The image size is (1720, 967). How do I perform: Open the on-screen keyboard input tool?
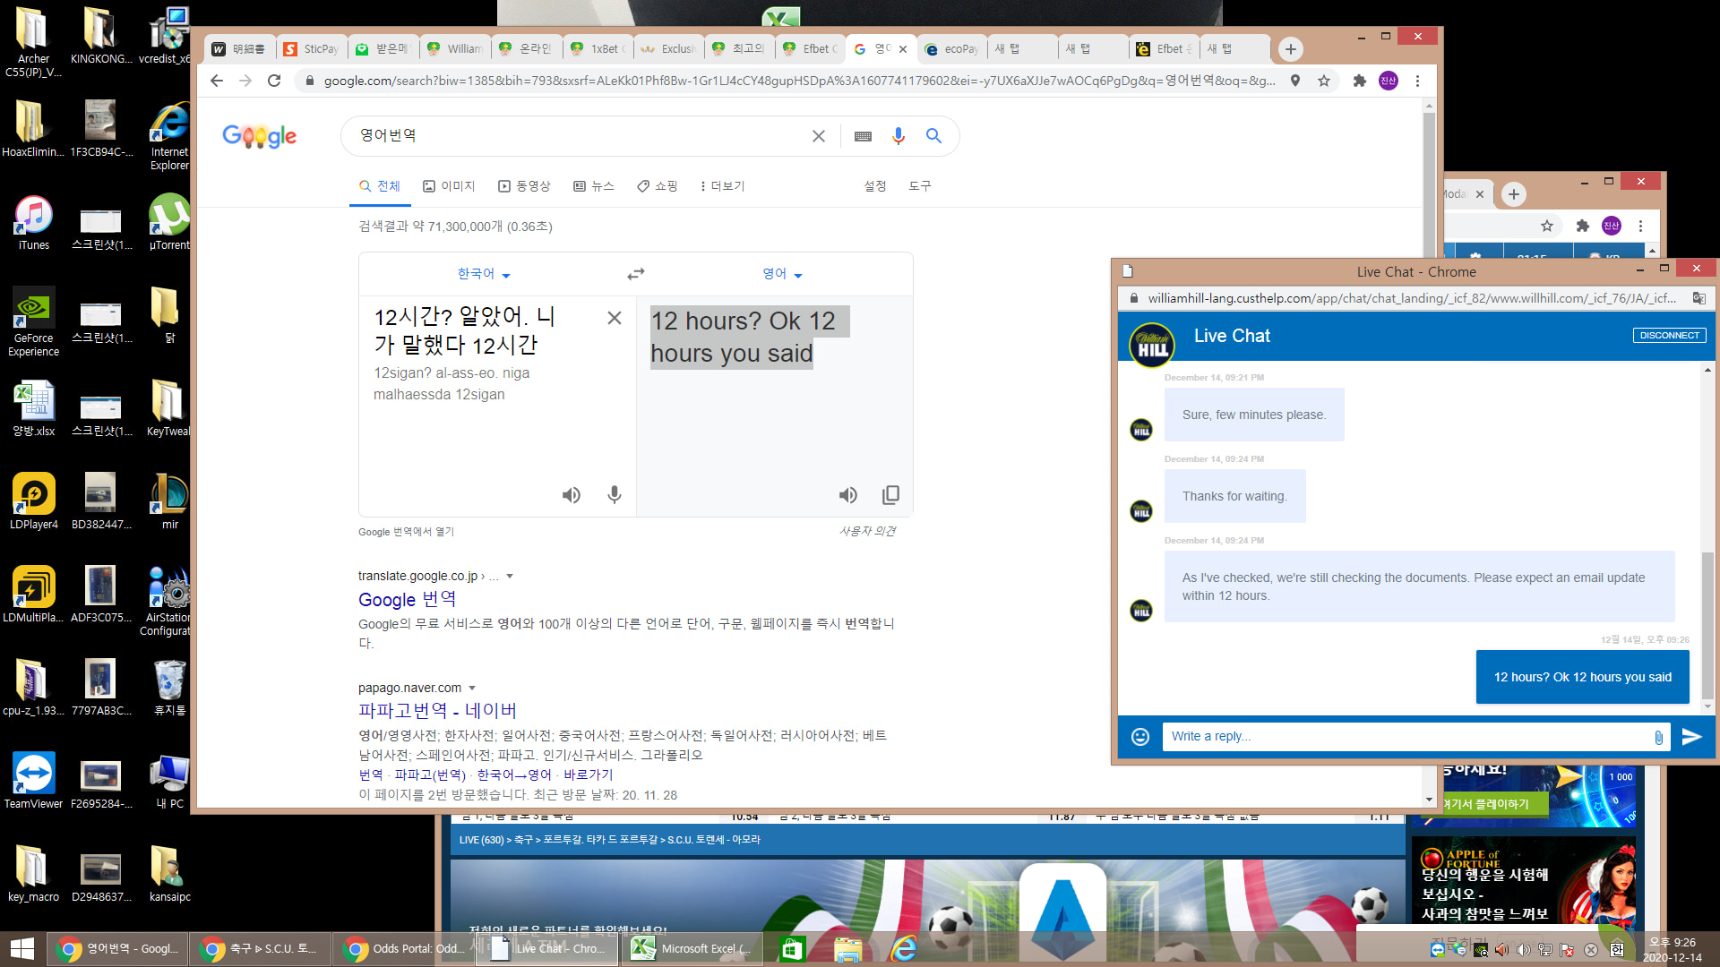tap(863, 136)
